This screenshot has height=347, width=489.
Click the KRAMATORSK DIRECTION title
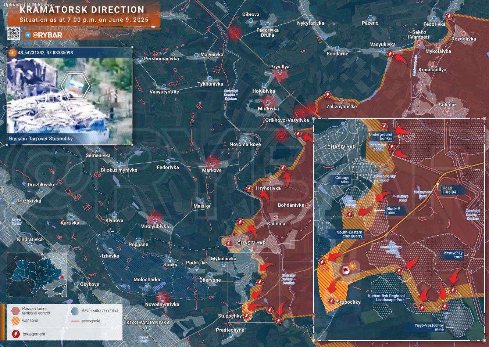82,10
